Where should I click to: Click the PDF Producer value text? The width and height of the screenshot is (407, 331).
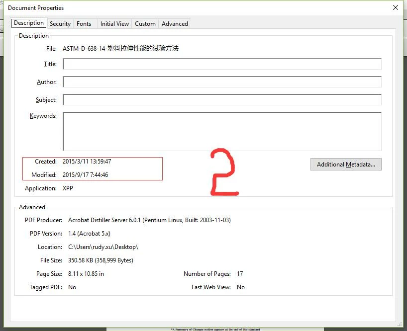149,220
